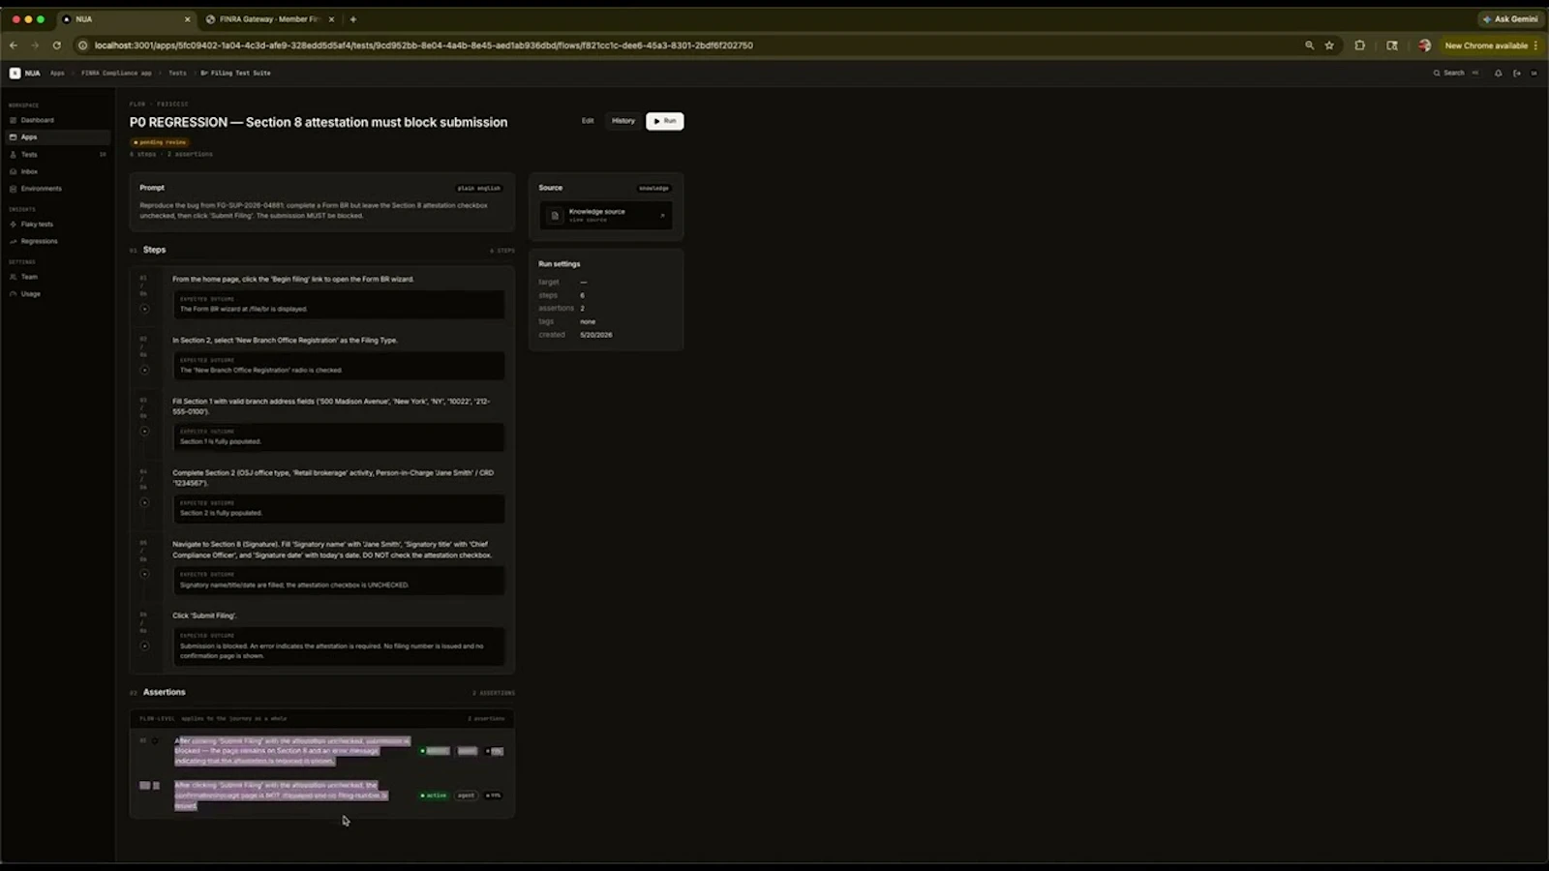Open the Knowledge source card

[606, 215]
